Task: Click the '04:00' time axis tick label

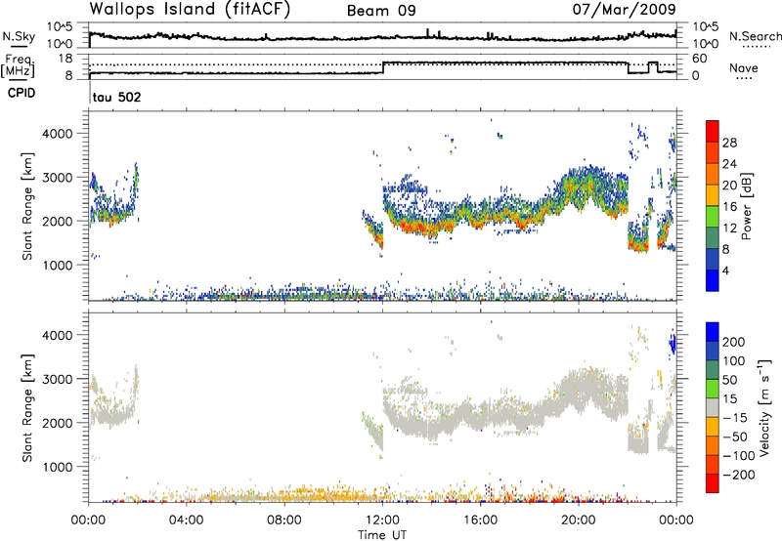Action: (187, 520)
